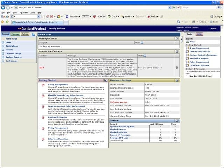Click the 18 blocked popup icon

(x=99, y=16)
